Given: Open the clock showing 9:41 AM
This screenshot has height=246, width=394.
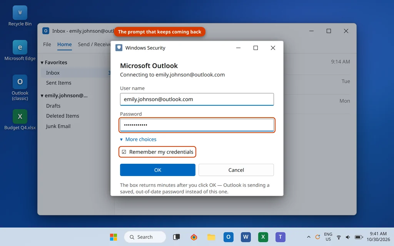Looking at the screenshot, I should tap(378, 237).
